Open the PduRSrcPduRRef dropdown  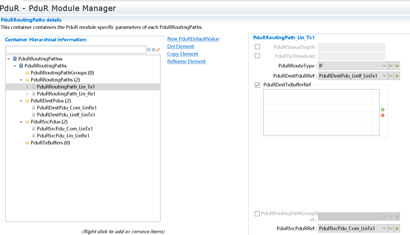(352, 229)
